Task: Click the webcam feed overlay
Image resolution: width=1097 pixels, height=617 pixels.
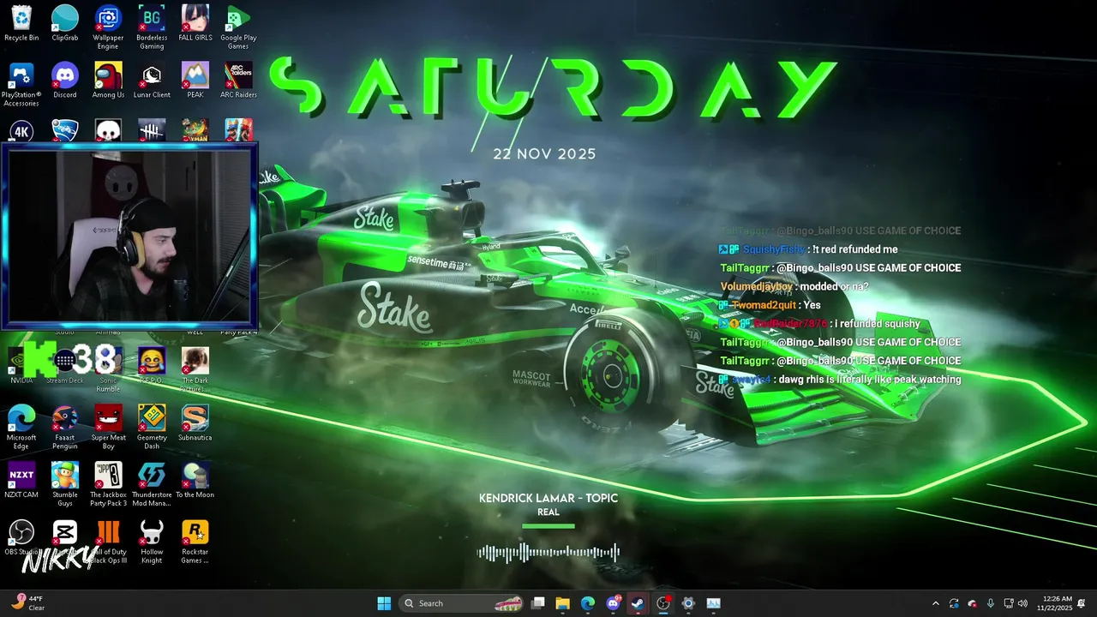Action: coord(129,236)
